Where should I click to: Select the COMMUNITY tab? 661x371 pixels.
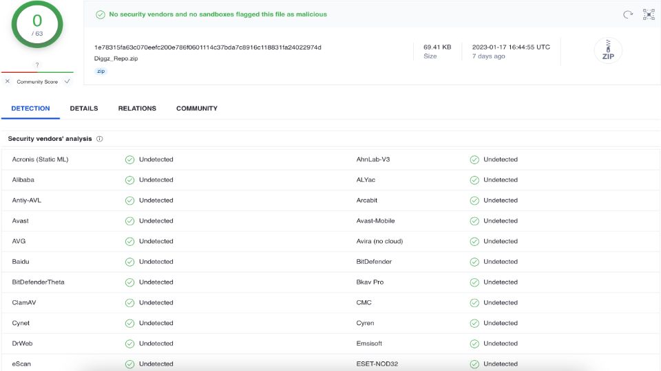197,109
